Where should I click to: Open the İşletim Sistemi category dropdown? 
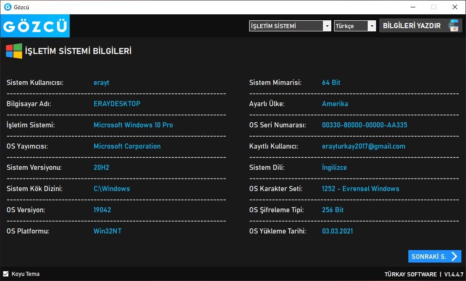click(290, 26)
